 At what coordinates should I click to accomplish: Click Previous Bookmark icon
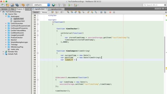pos(88,12)
